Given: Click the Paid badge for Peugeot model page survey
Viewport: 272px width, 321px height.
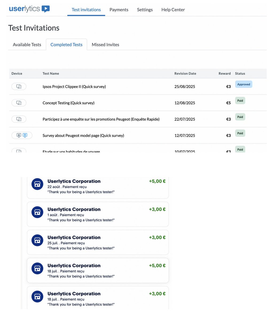Looking at the screenshot, I should click(x=240, y=133).
